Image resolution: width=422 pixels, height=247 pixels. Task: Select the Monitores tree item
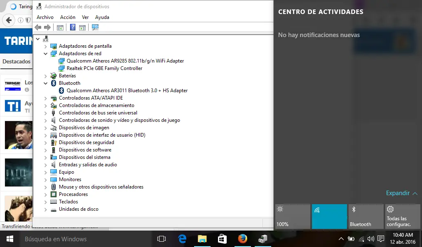tap(70, 179)
